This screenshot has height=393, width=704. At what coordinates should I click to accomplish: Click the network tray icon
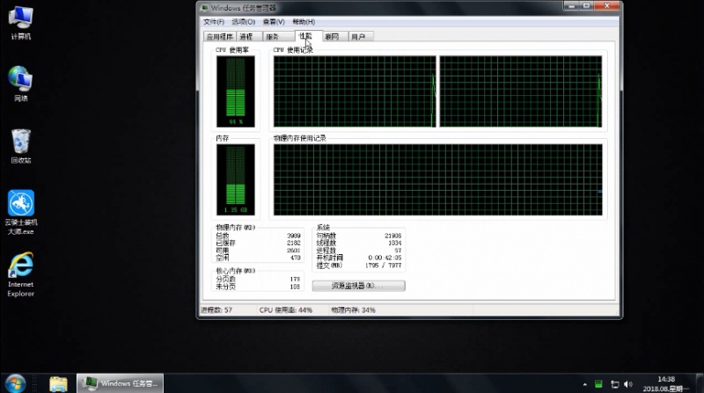pyautogui.click(x=614, y=384)
